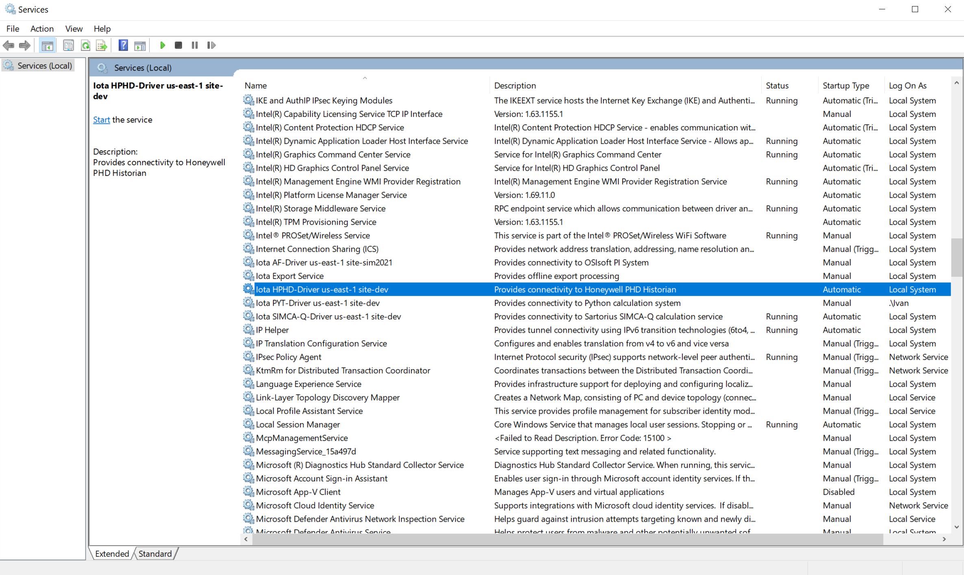964x575 pixels.
Task: Click header icon beside Services (Local) banner
Action: pos(102,67)
